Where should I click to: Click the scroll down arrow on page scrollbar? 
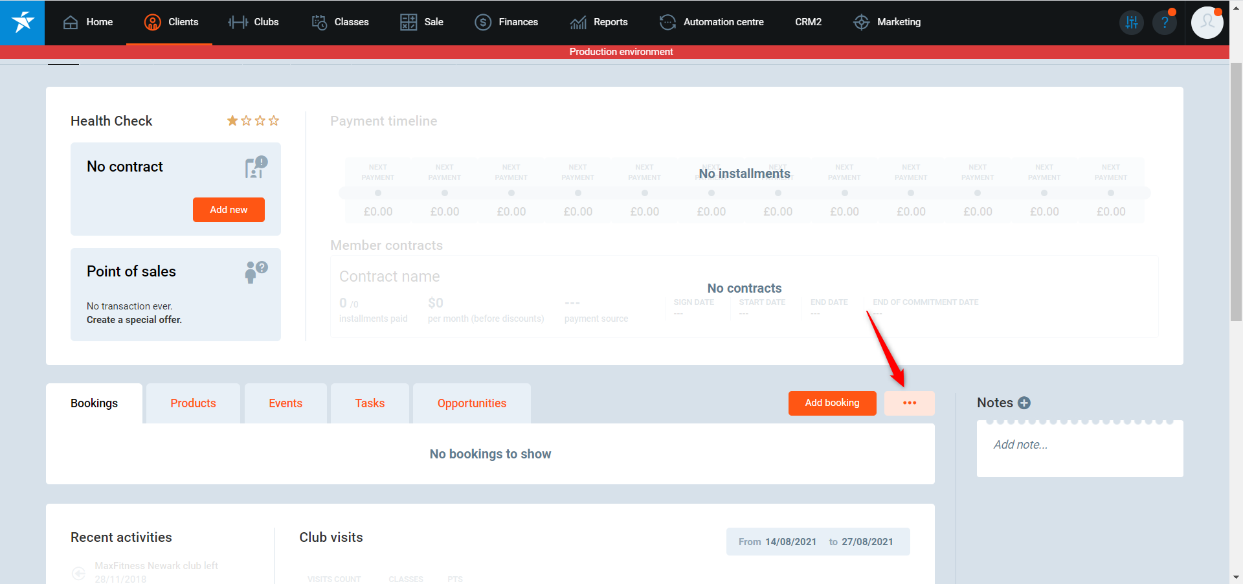click(1236, 577)
